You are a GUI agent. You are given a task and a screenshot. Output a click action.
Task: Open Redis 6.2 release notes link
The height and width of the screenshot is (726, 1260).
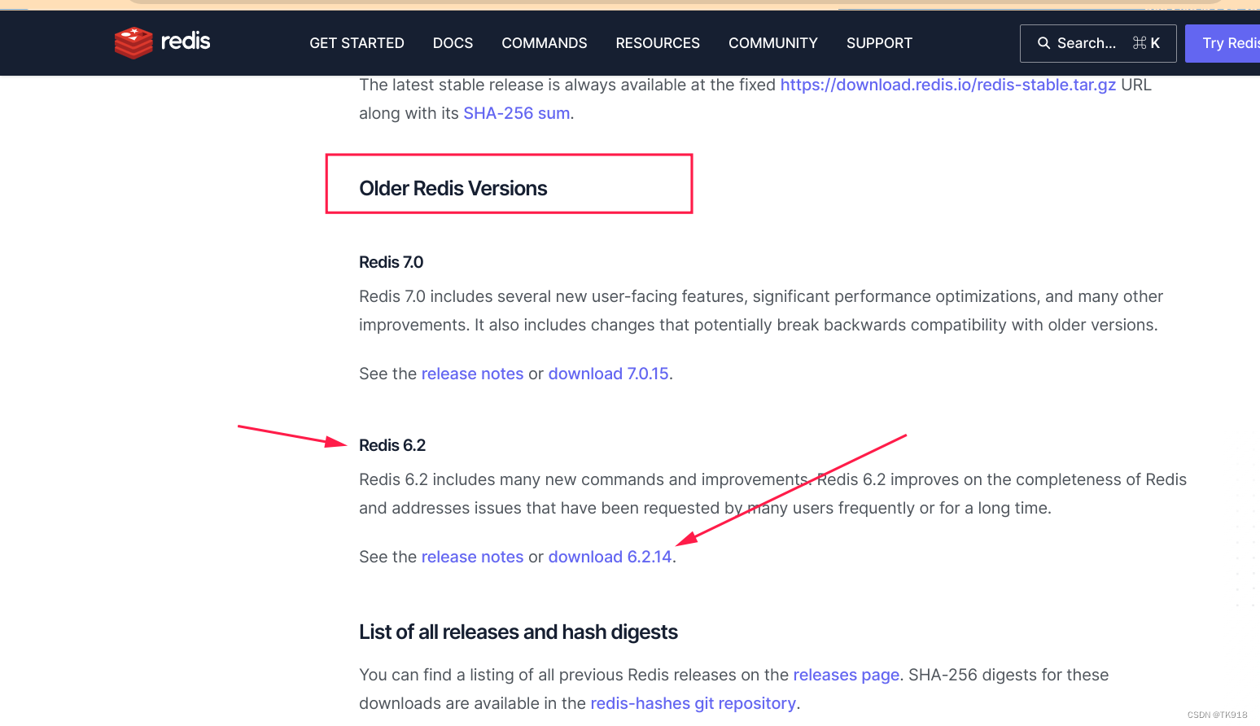[472, 557]
